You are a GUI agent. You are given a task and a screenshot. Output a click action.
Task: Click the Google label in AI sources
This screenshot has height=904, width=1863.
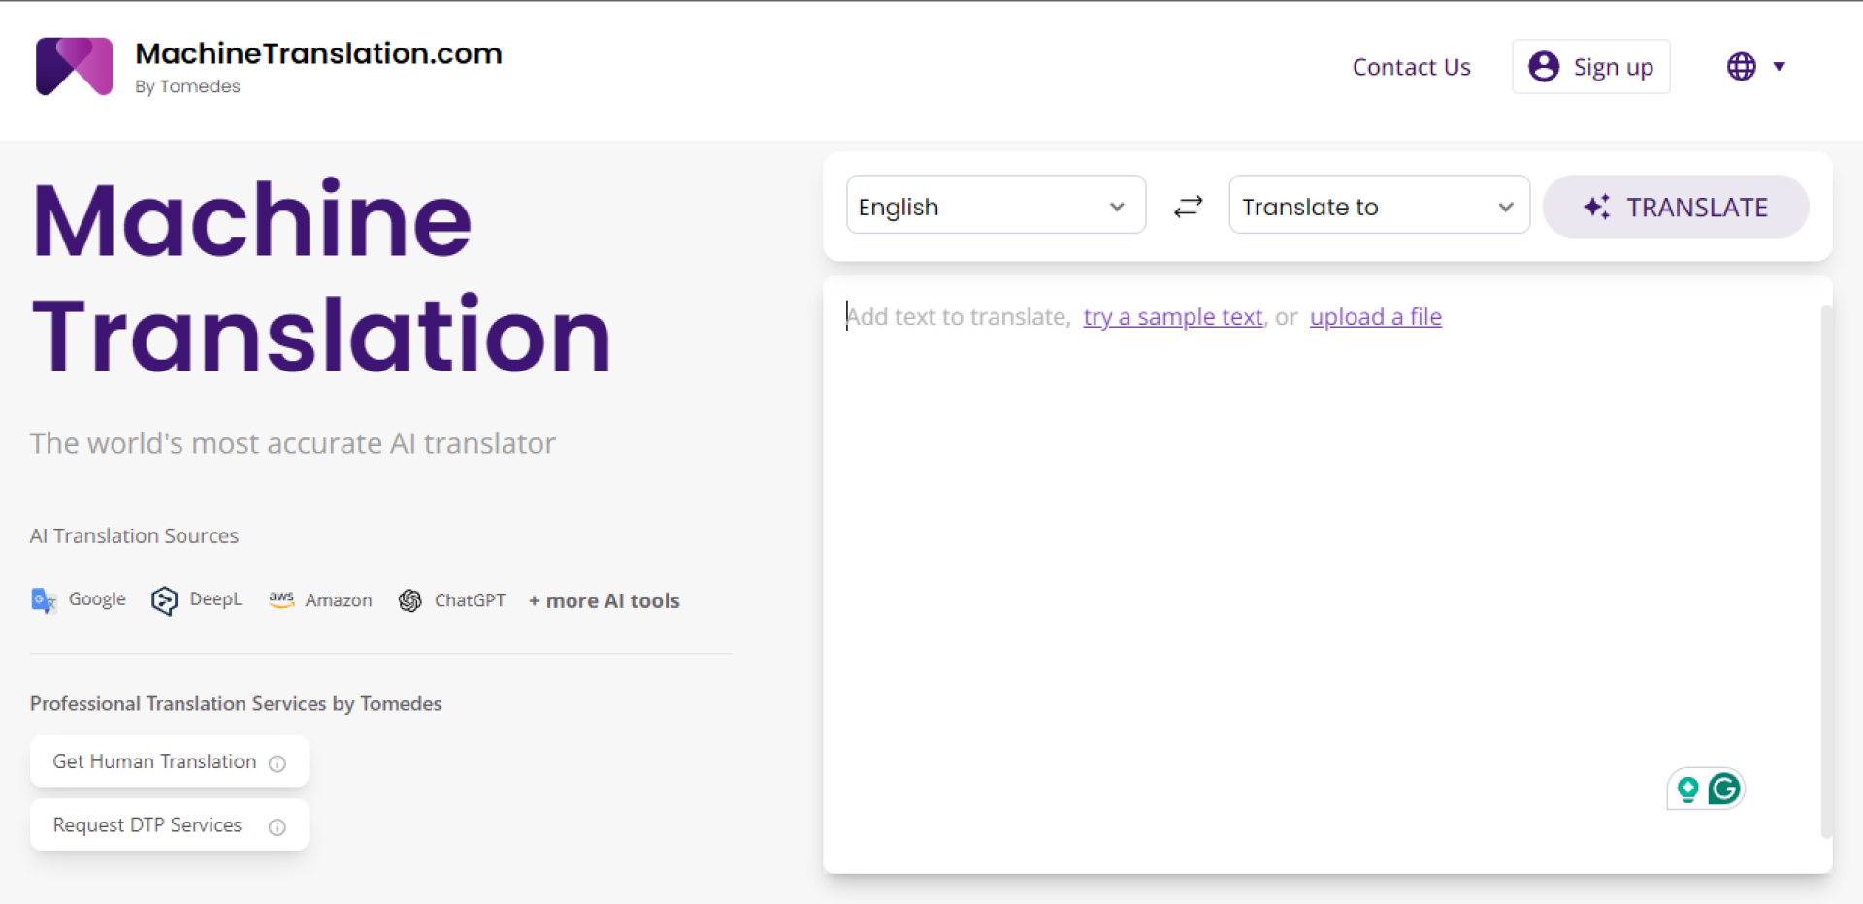(97, 599)
